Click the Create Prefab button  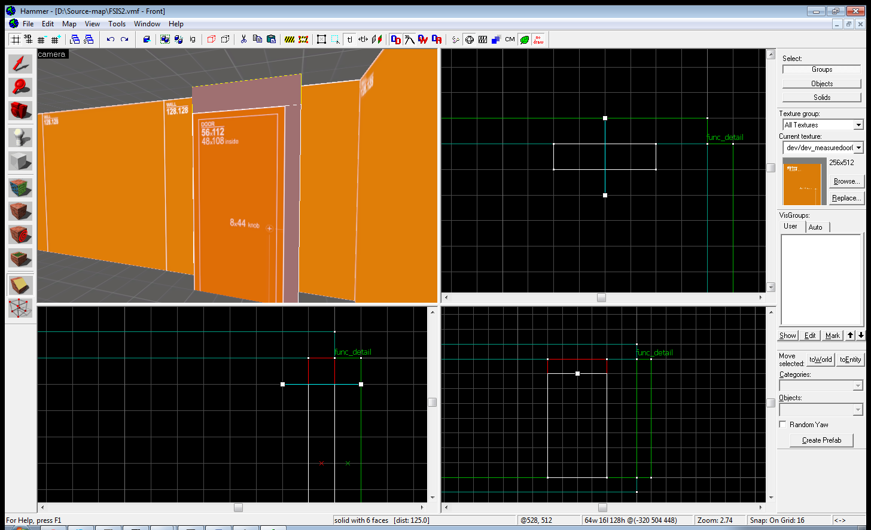[821, 440]
